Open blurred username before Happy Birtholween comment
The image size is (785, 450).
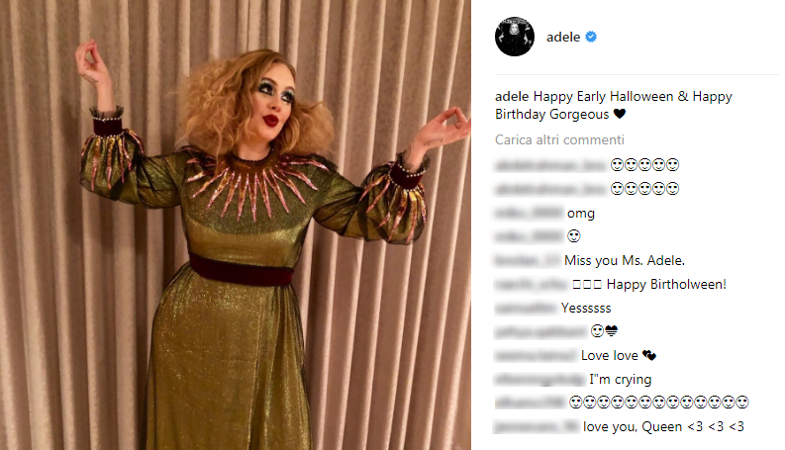[x=532, y=285]
